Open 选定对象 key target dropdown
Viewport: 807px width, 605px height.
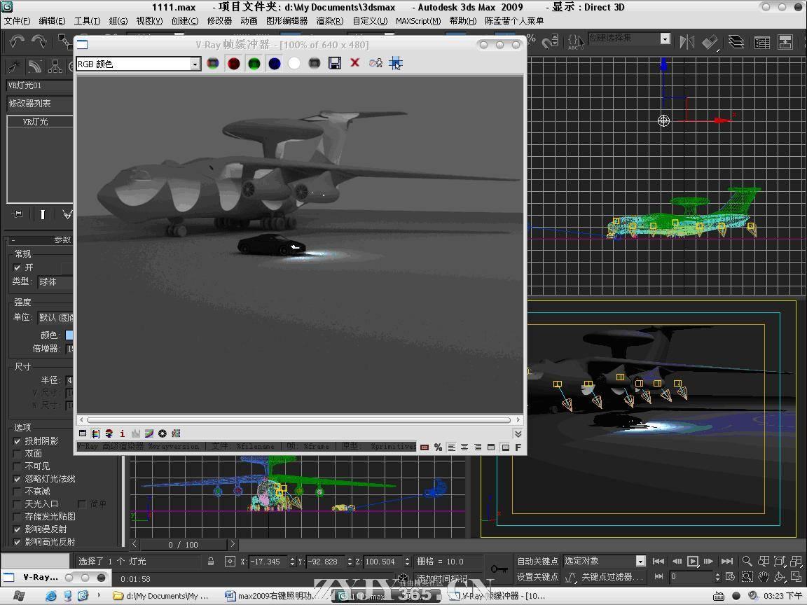[640, 561]
